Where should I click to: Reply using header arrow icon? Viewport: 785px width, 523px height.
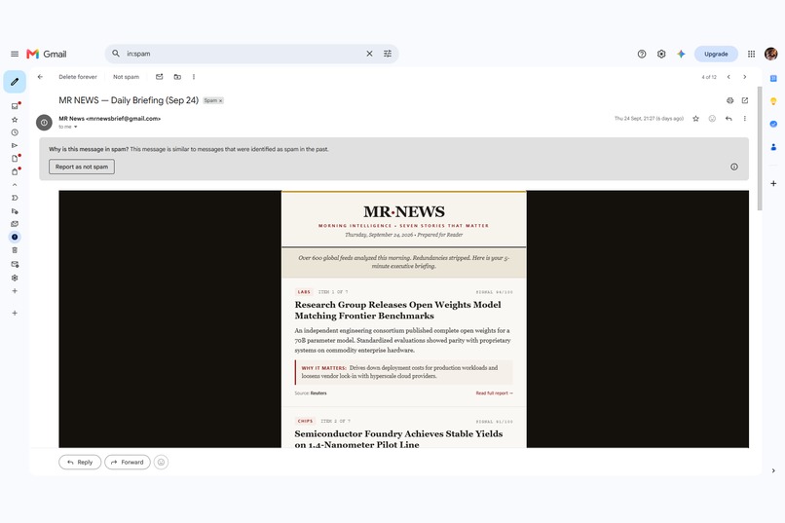[x=729, y=119]
